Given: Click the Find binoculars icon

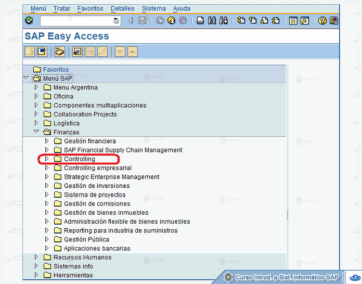Looking at the screenshot, I should [212, 21].
